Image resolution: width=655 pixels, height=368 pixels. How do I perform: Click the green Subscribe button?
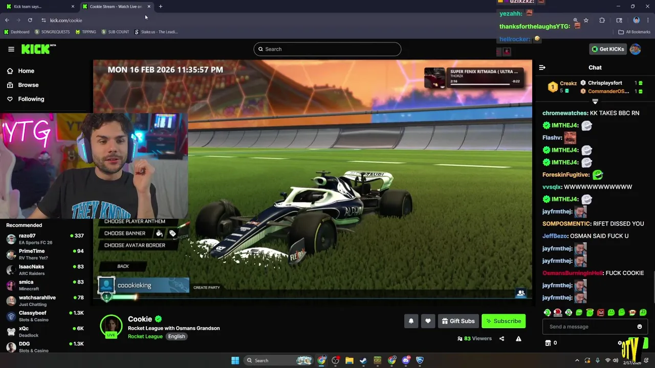[x=504, y=321]
